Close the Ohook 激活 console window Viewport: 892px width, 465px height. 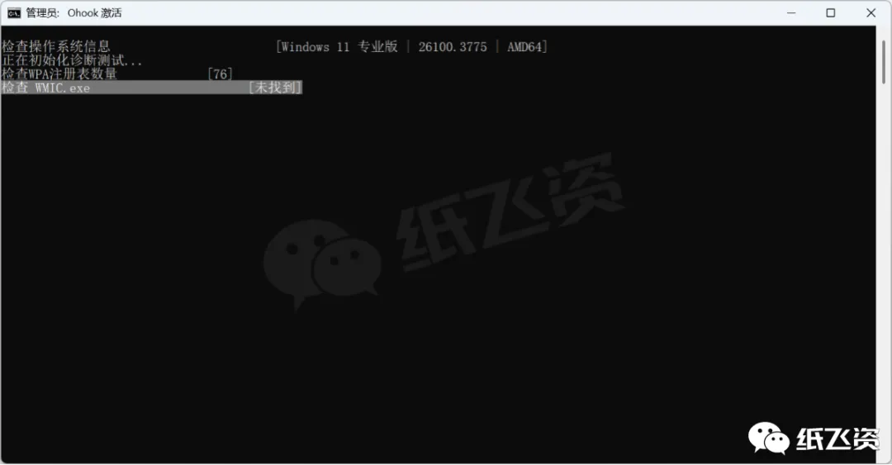tap(871, 13)
